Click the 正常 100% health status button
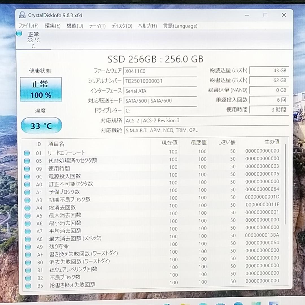This screenshot has width=305, height=305. tap(41, 89)
